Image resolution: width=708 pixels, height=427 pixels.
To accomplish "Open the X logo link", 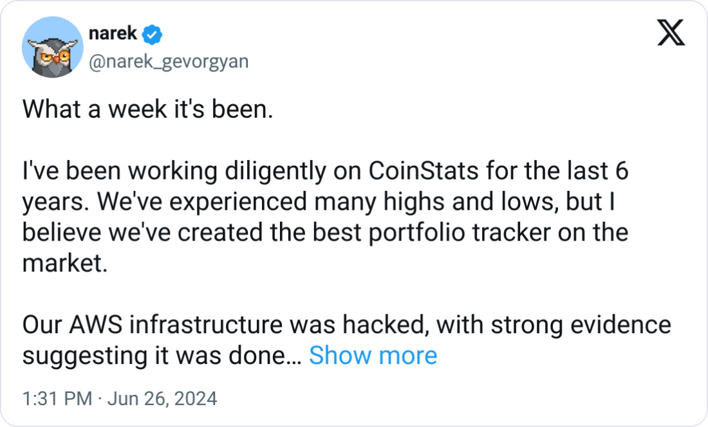I will click(671, 32).
